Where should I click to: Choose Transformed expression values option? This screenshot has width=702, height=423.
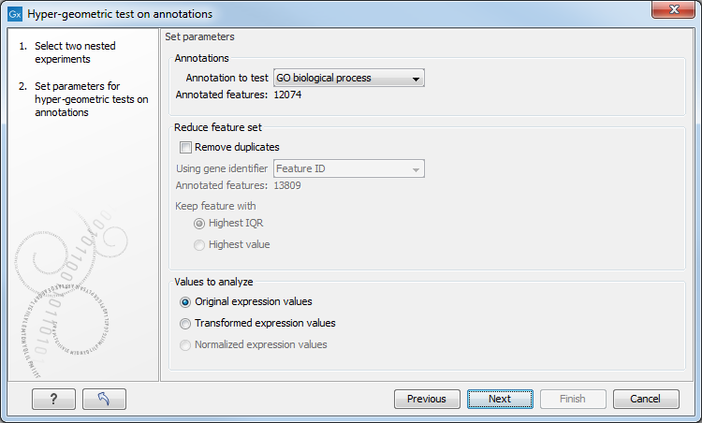(x=186, y=323)
